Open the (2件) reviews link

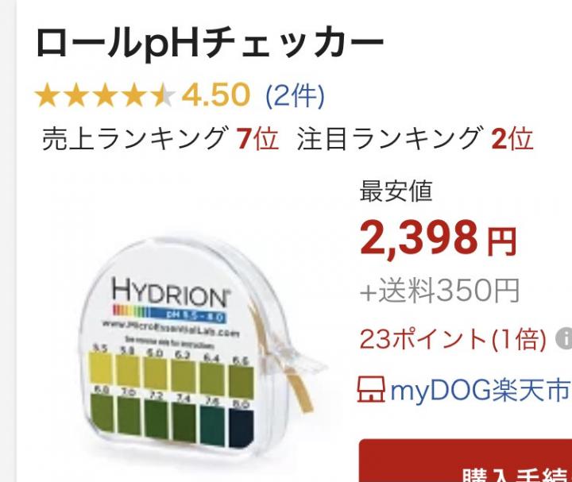[x=295, y=96]
